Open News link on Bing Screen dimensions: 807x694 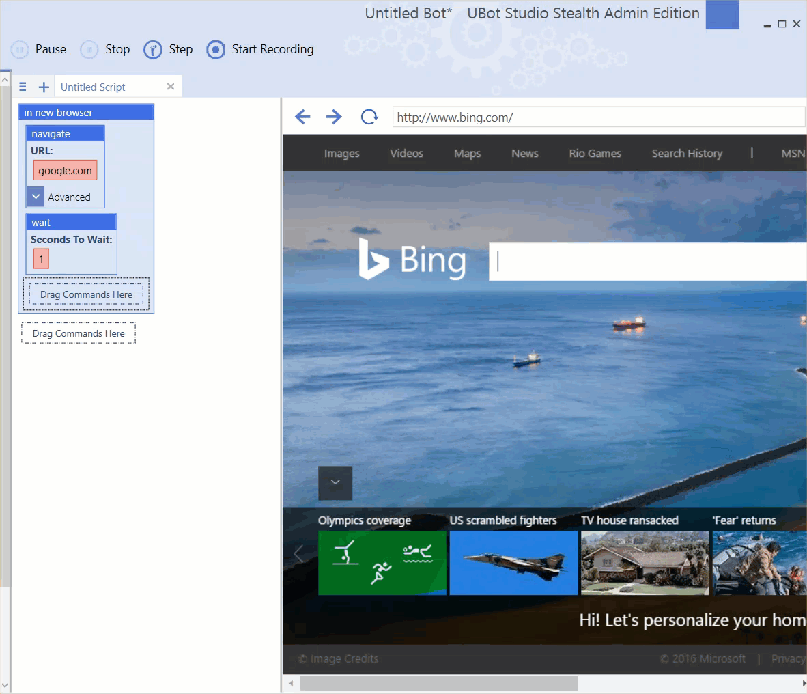525,154
